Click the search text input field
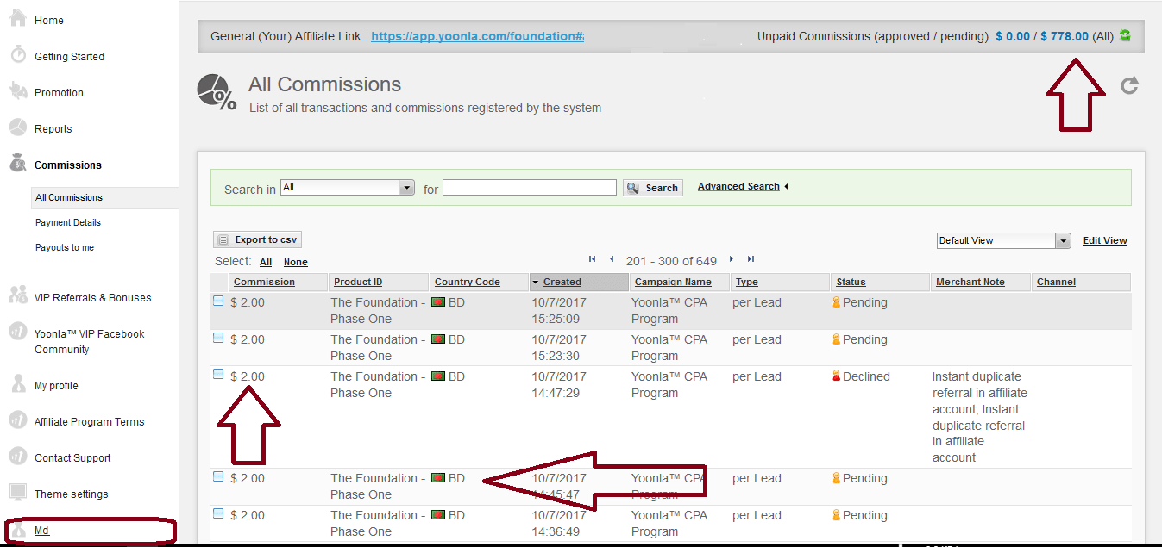The width and height of the screenshot is (1162, 547). point(530,187)
